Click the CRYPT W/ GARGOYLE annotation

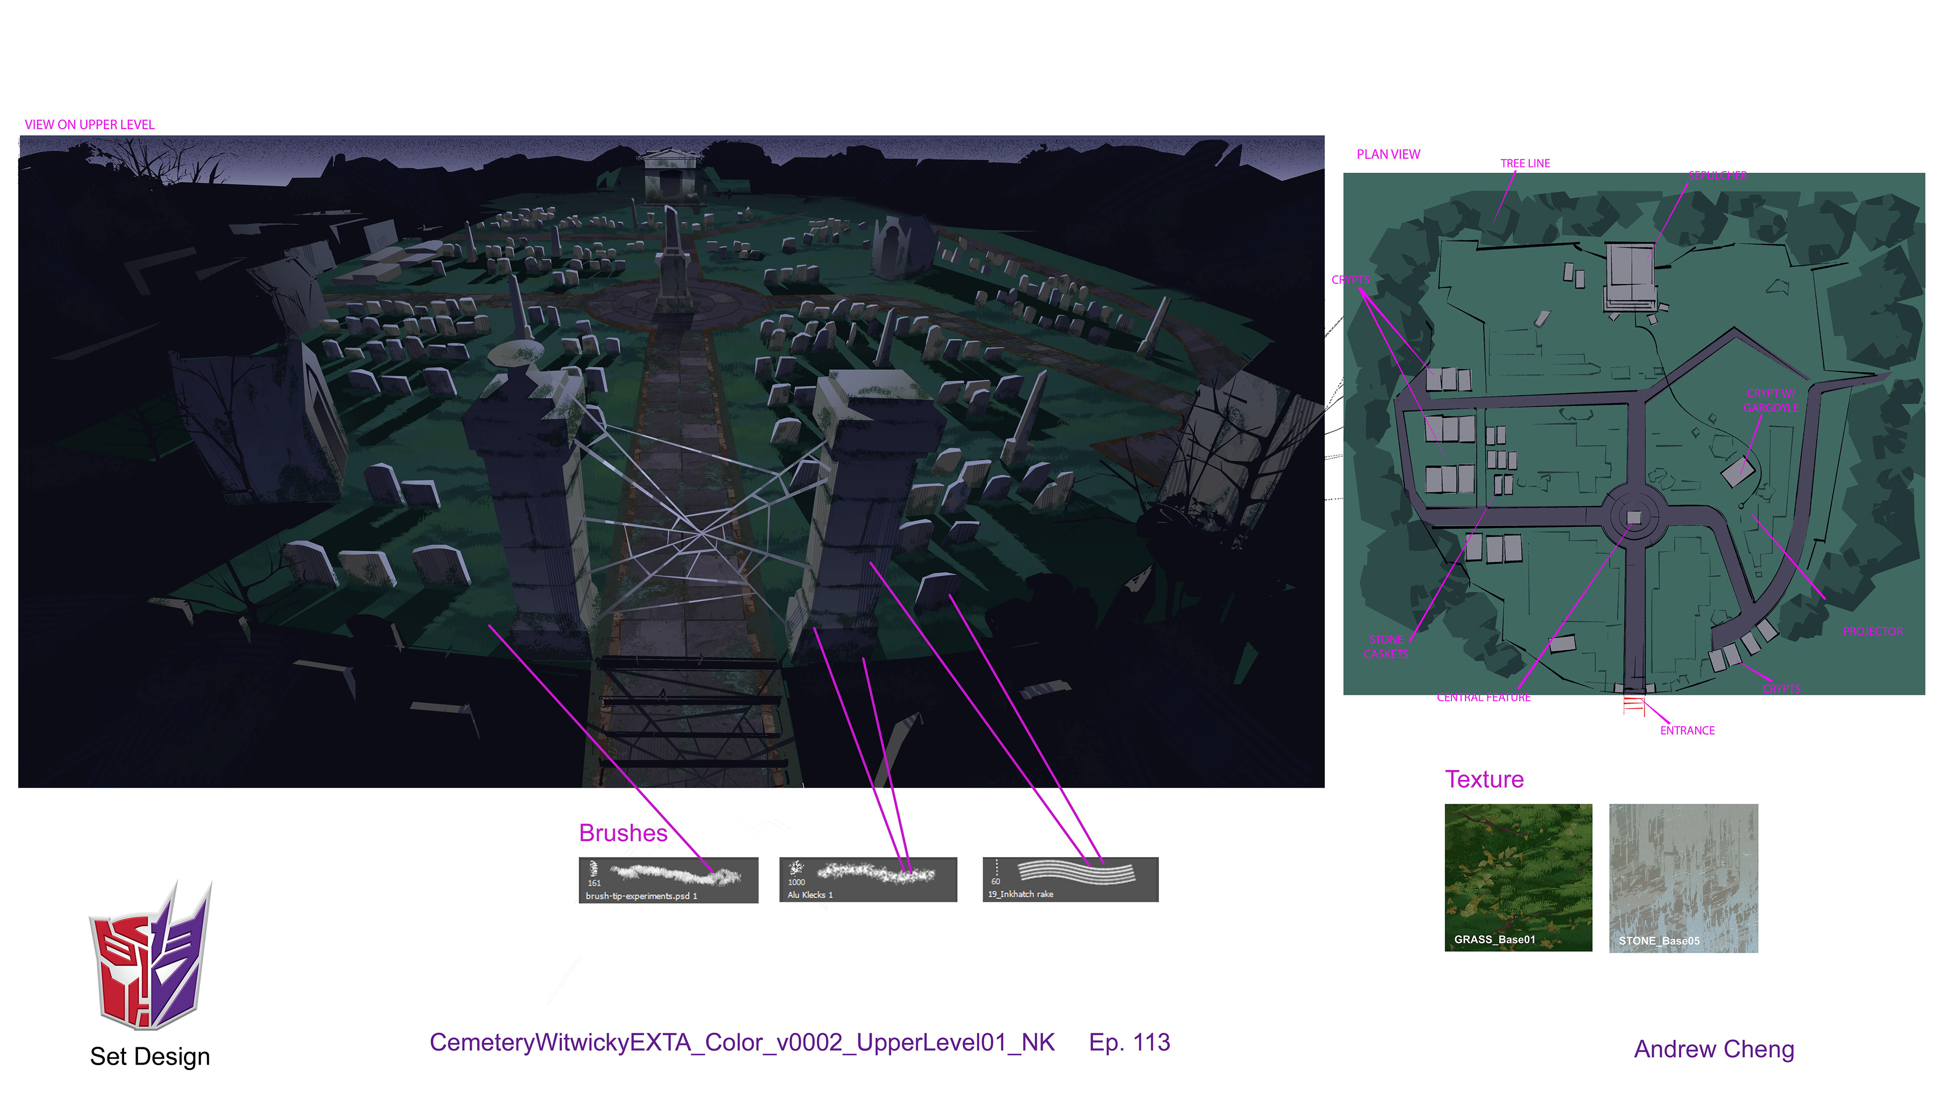(x=1771, y=400)
